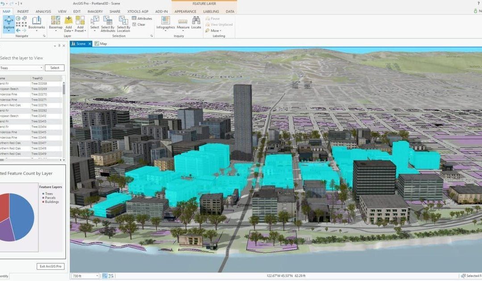Open the pane options dropdown arrow
The image size is (482, 281).
(x=55, y=46)
